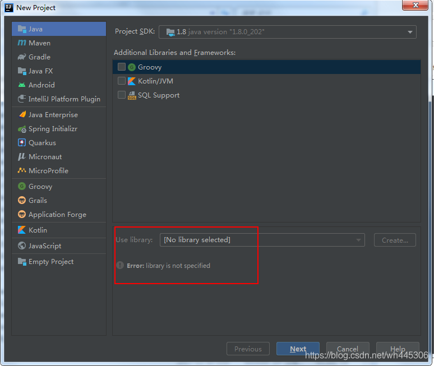Enable the SQL Support checkbox
434x366 pixels.
coord(122,95)
